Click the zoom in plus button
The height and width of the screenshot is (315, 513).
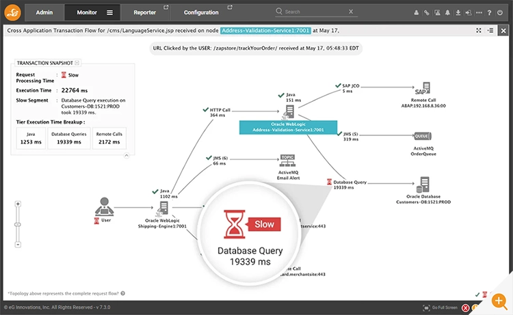18,204
